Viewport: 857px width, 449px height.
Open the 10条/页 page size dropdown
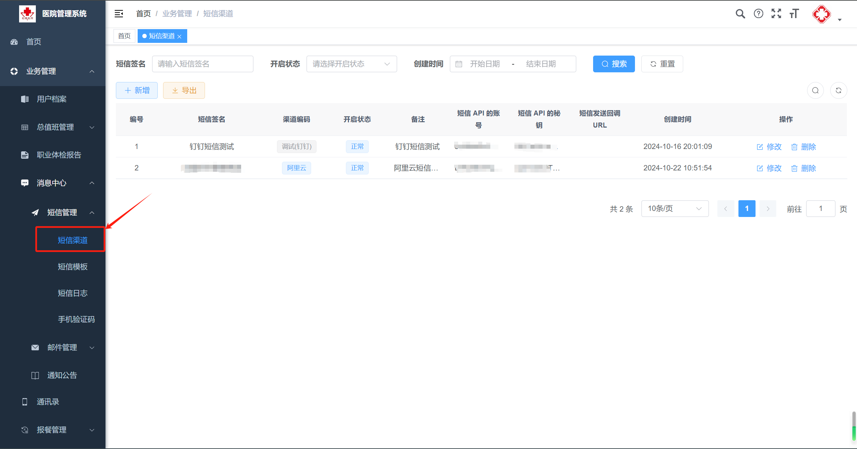coord(674,209)
